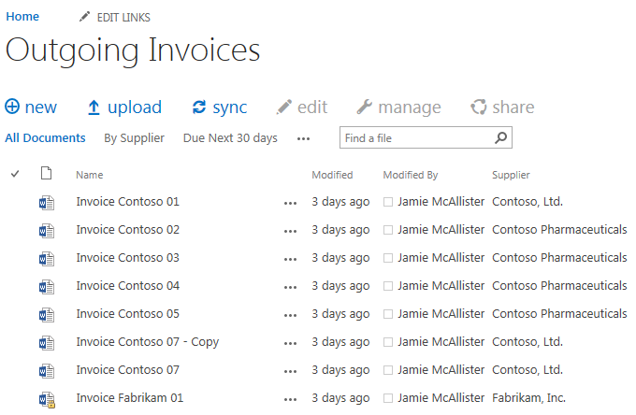Screen dimensions: 636x415
Task: Click the sync arrows icon
Action: 198,107
